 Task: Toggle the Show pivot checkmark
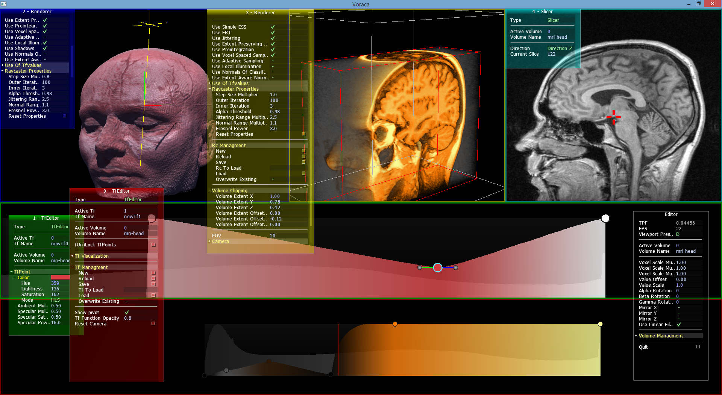[x=127, y=312]
